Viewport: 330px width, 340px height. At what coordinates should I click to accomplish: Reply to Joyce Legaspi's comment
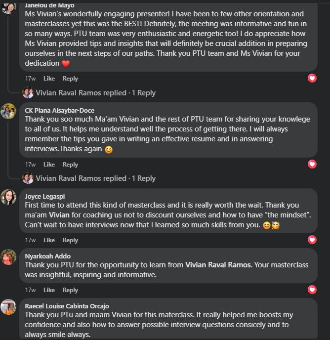point(70,240)
